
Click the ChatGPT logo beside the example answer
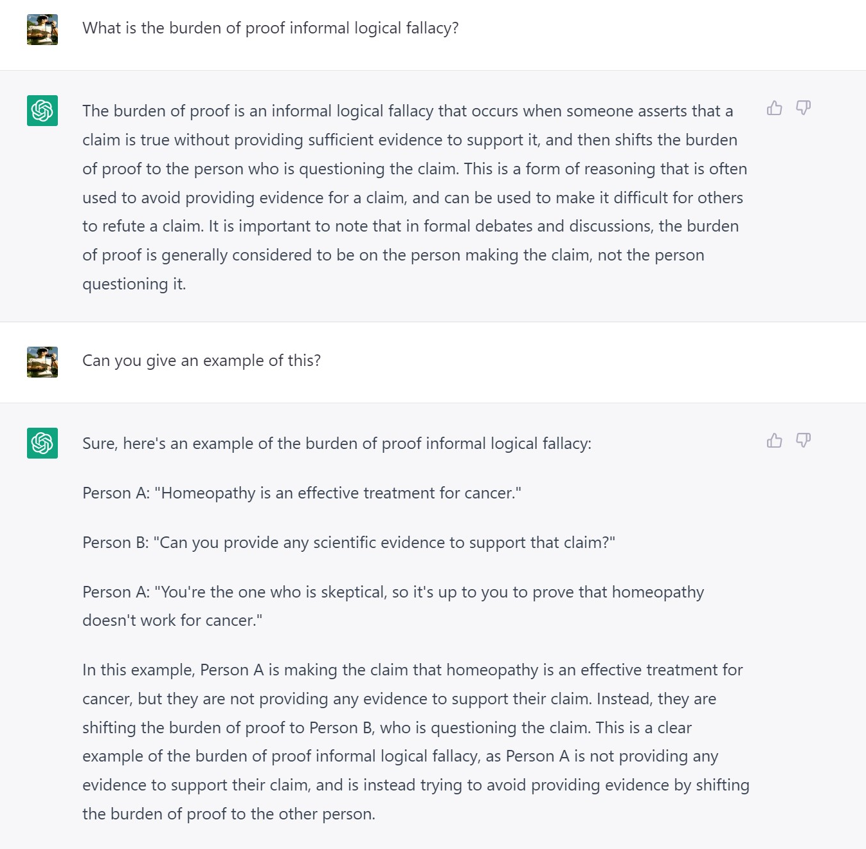(x=42, y=443)
